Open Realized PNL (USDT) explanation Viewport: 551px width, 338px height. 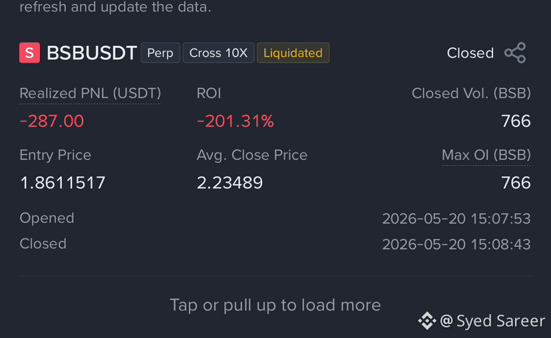[x=91, y=94]
